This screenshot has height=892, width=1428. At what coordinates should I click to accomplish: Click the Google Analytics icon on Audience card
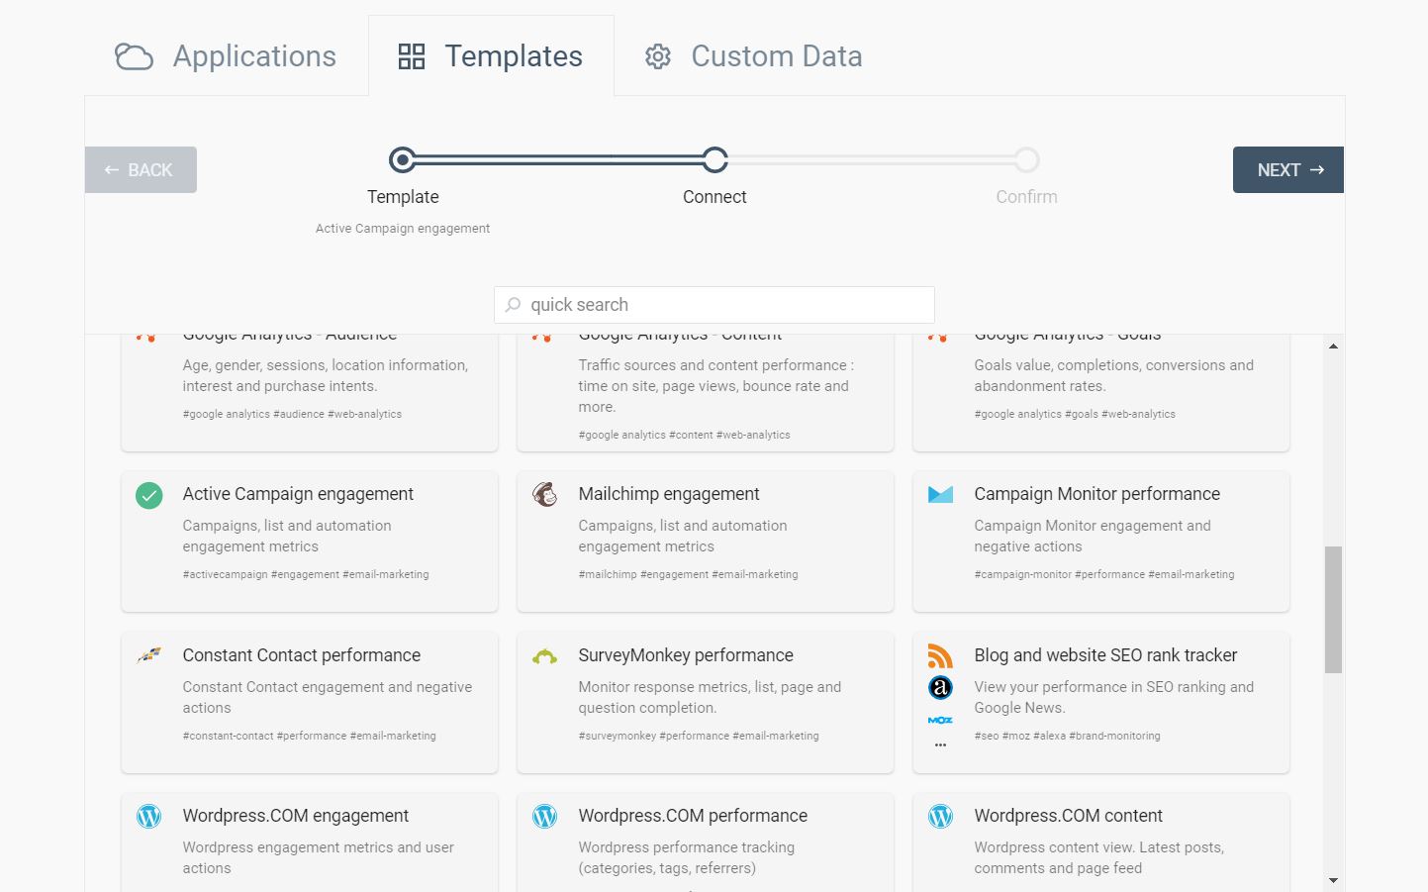point(146,338)
